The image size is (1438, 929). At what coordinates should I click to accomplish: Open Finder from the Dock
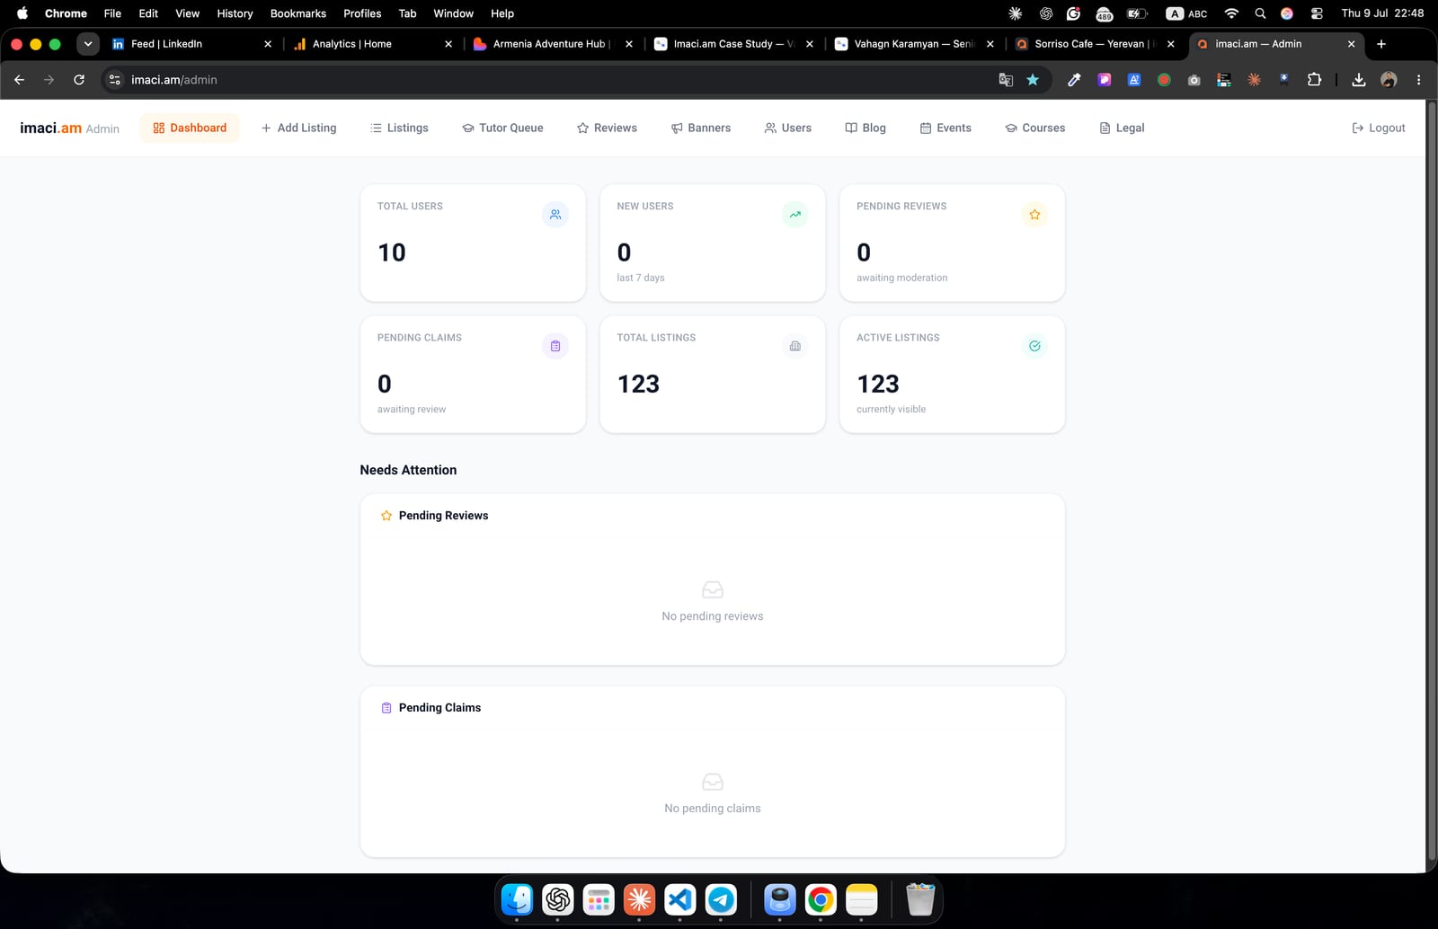517,899
